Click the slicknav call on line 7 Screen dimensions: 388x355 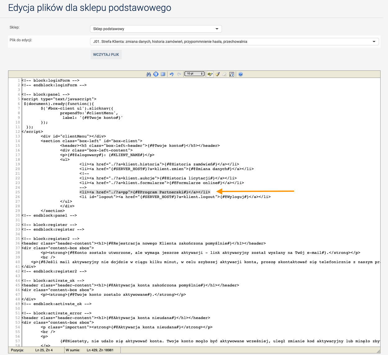coord(77,108)
